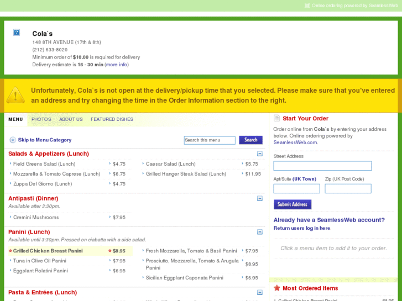402x301 pixels.
Task: Select Fresh Mozzarella, Tomato & Basil Panini
Action: click(x=191, y=251)
